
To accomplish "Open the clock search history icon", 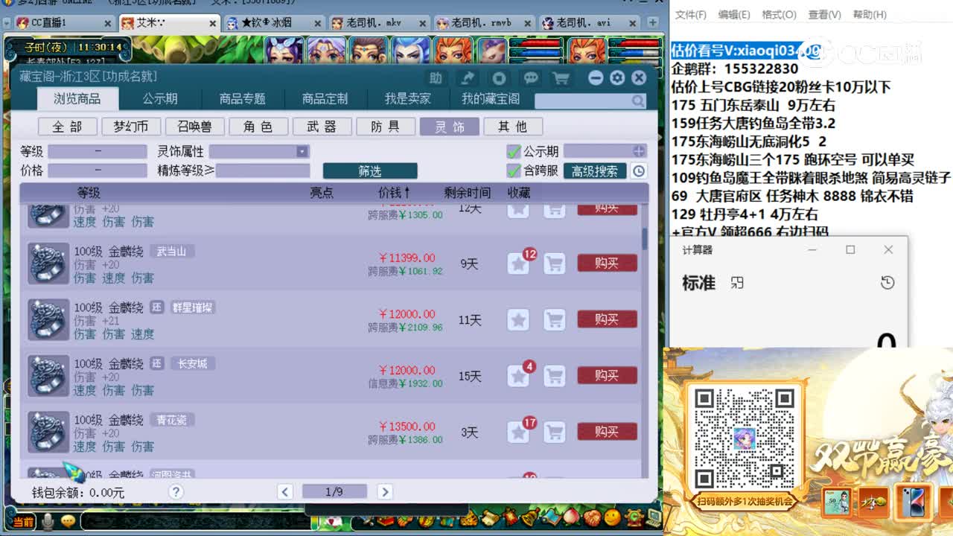I will pos(638,171).
